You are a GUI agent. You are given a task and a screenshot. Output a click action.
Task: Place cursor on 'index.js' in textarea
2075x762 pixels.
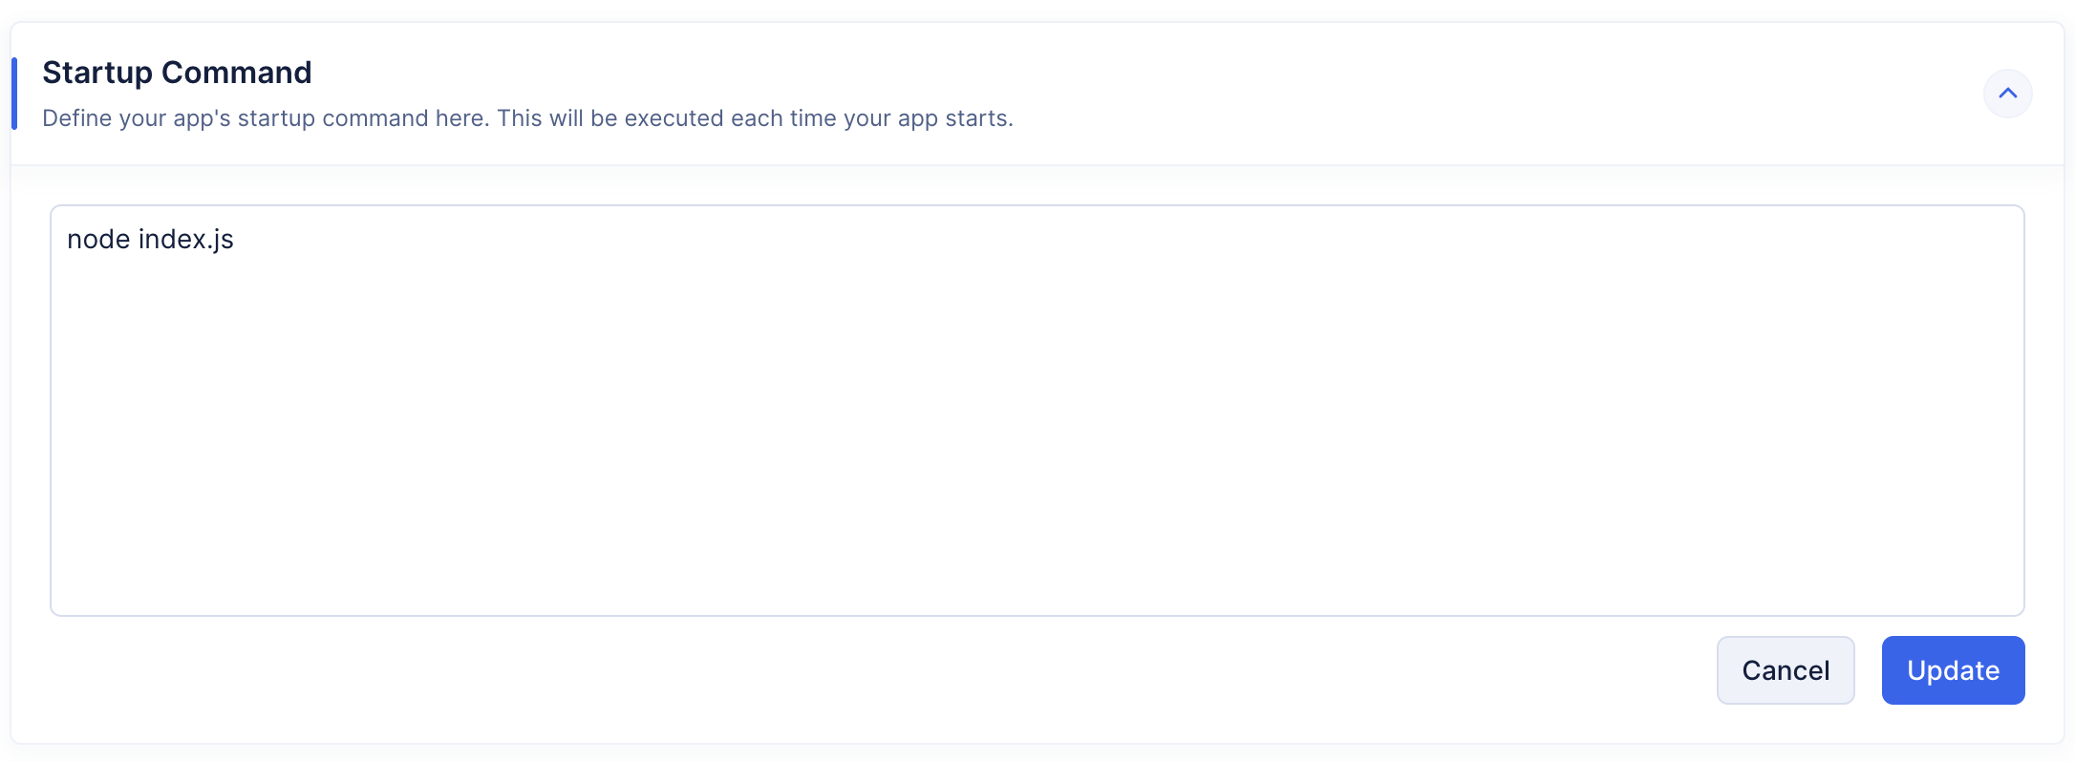click(x=185, y=240)
